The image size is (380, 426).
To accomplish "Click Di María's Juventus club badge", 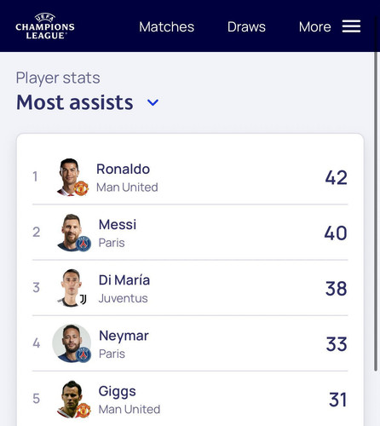I will pyautogui.click(x=83, y=299).
